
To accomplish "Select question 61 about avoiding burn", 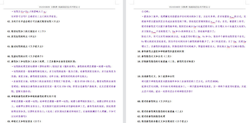I will tap(160, 111).
